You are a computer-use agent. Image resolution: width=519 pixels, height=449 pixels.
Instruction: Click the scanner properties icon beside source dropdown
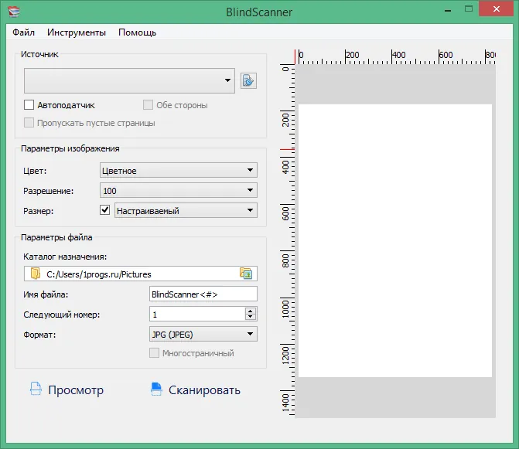pyautogui.click(x=248, y=80)
